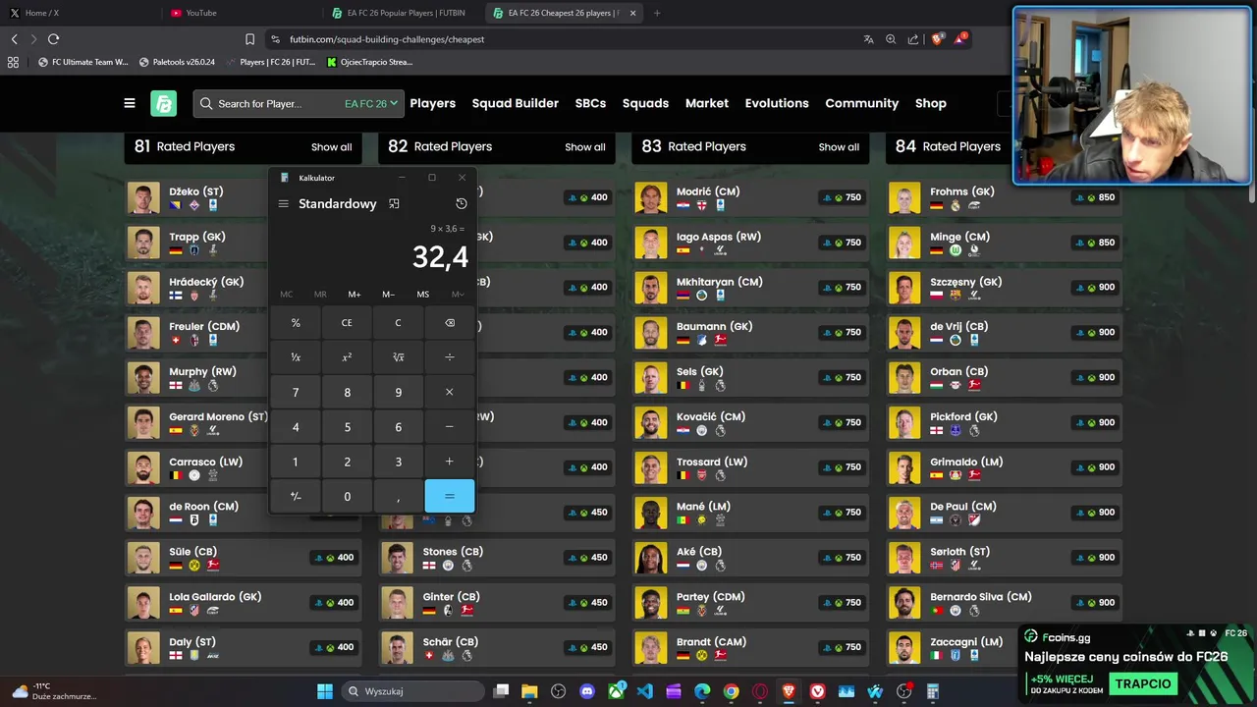Click the calculator backspace key
Viewport: 1257px width, 707px height.
click(449, 323)
